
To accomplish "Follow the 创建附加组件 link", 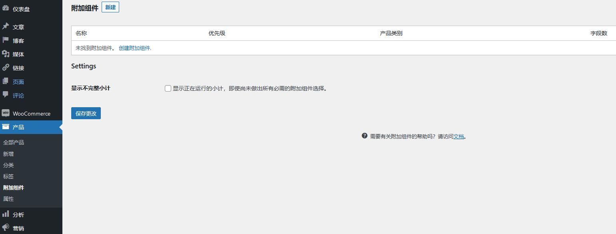I will [135, 48].
